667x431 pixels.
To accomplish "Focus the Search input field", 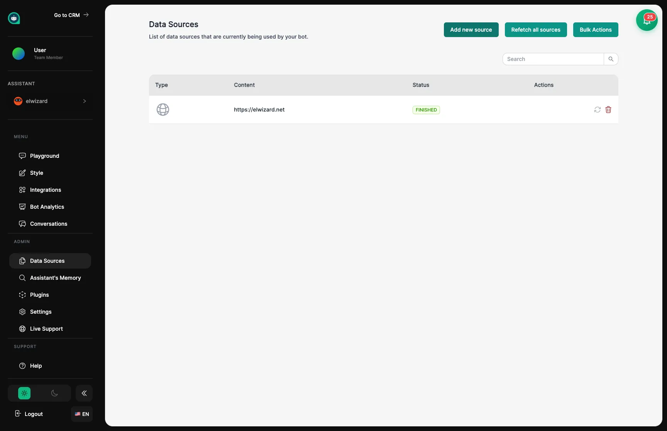I will coord(553,59).
